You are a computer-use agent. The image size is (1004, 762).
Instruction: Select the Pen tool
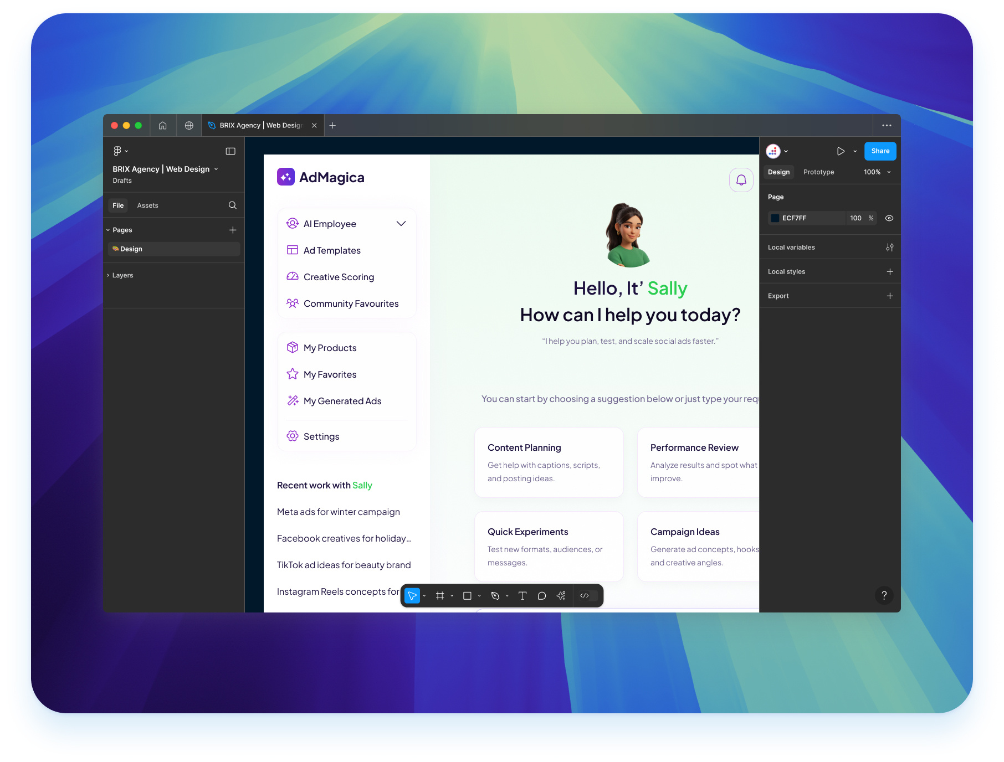pyautogui.click(x=495, y=596)
